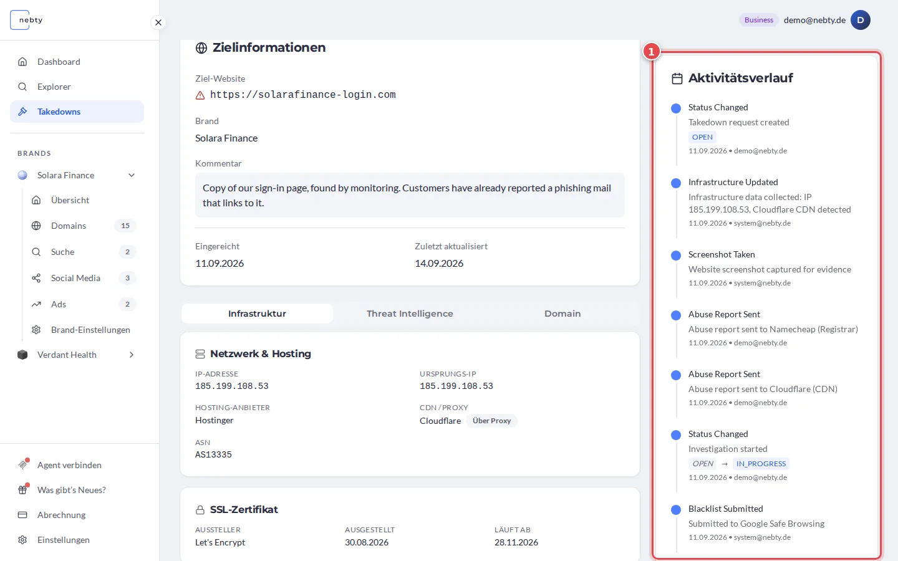The height and width of the screenshot is (561, 898).
Task: Expand the Verdant Health brand
Action: (x=132, y=355)
